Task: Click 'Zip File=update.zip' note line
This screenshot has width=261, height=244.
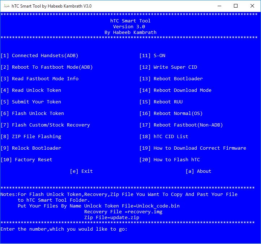Action: pos(112,218)
